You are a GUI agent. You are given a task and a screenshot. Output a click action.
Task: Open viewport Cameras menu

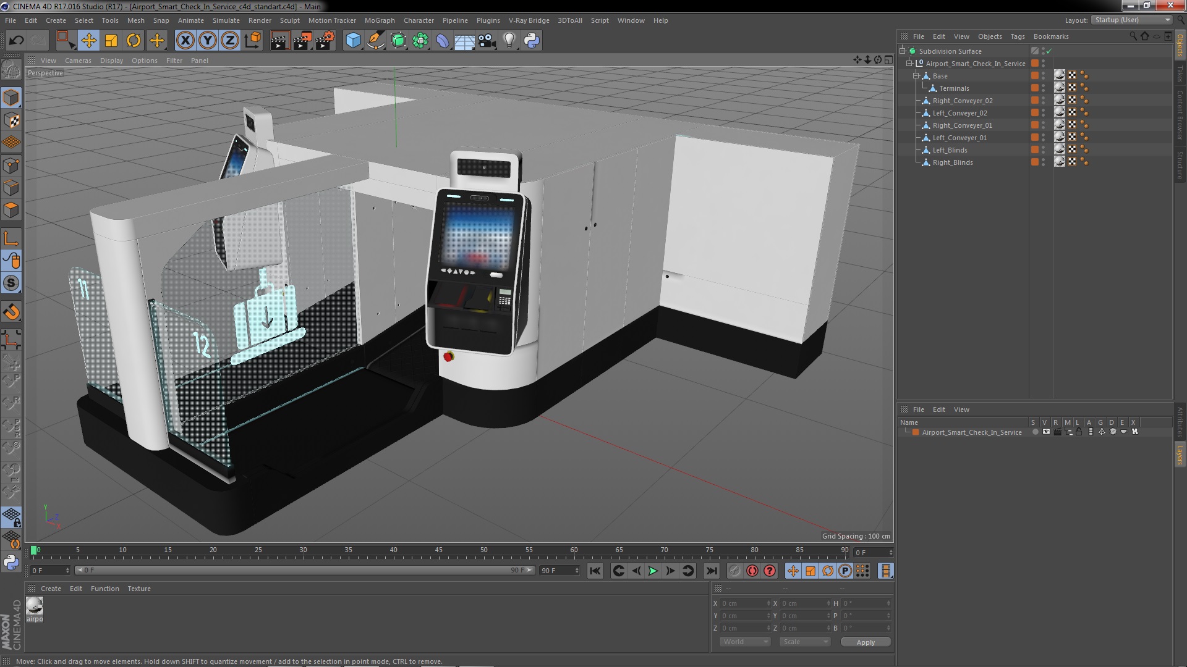click(x=78, y=61)
